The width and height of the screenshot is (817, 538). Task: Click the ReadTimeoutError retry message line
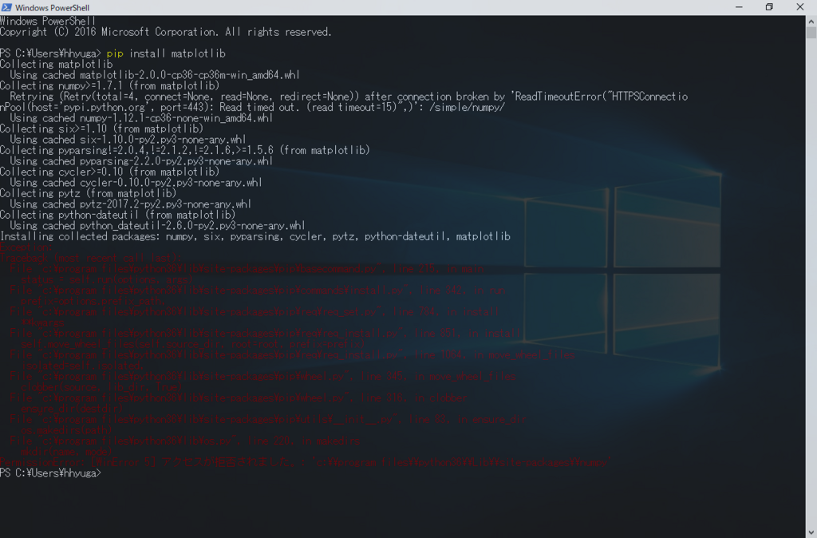pyautogui.click(x=344, y=101)
